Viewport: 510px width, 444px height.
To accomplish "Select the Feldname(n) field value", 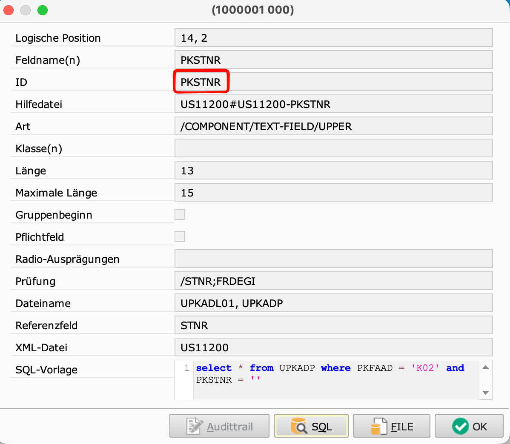I will [333, 60].
